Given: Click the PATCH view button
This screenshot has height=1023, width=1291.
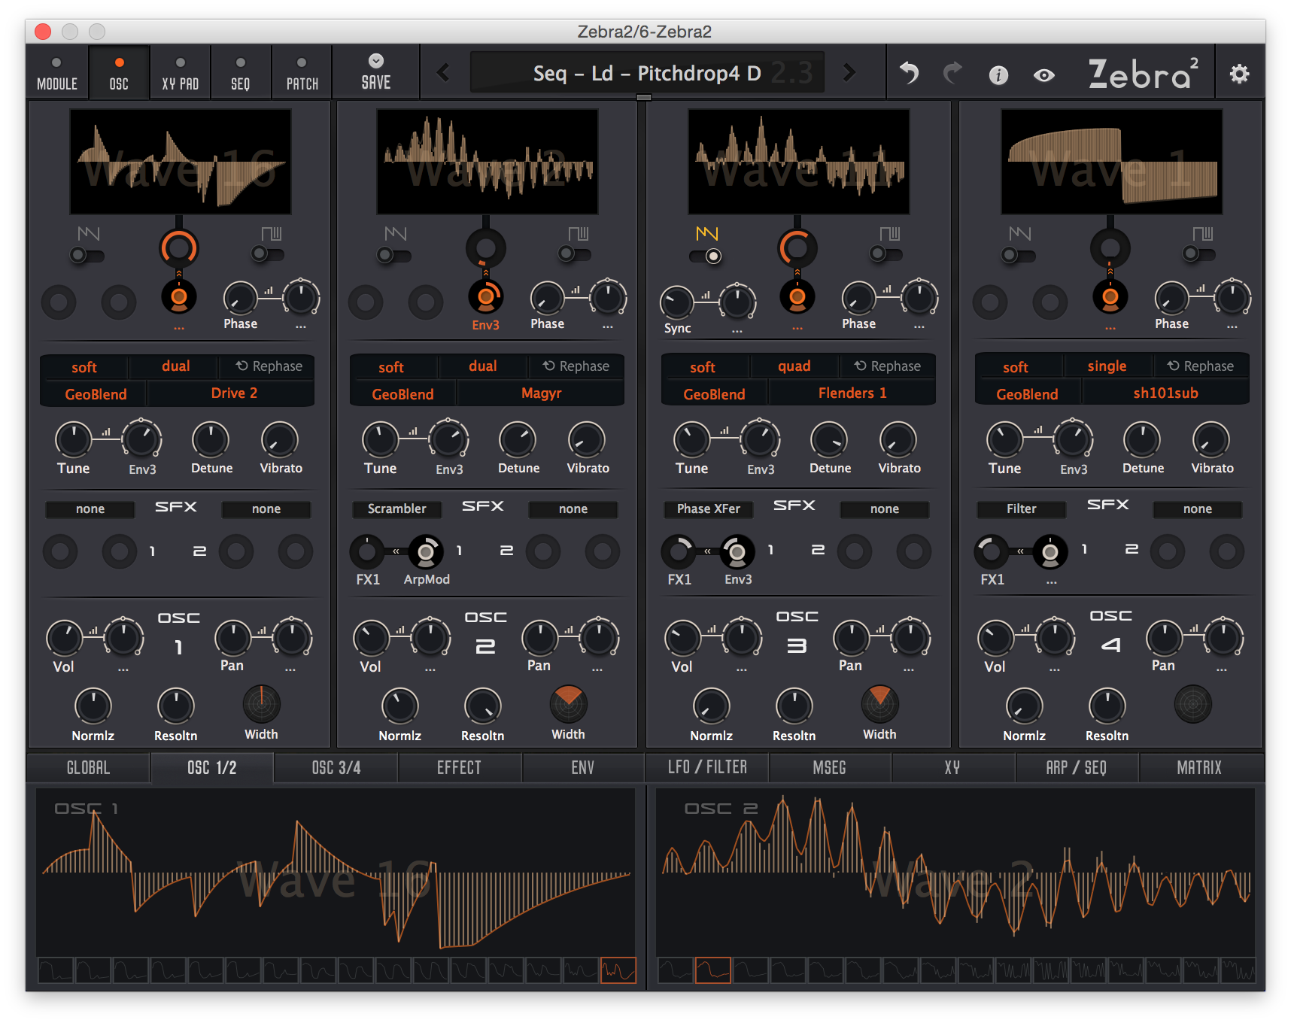Looking at the screenshot, I should (302, 72).
